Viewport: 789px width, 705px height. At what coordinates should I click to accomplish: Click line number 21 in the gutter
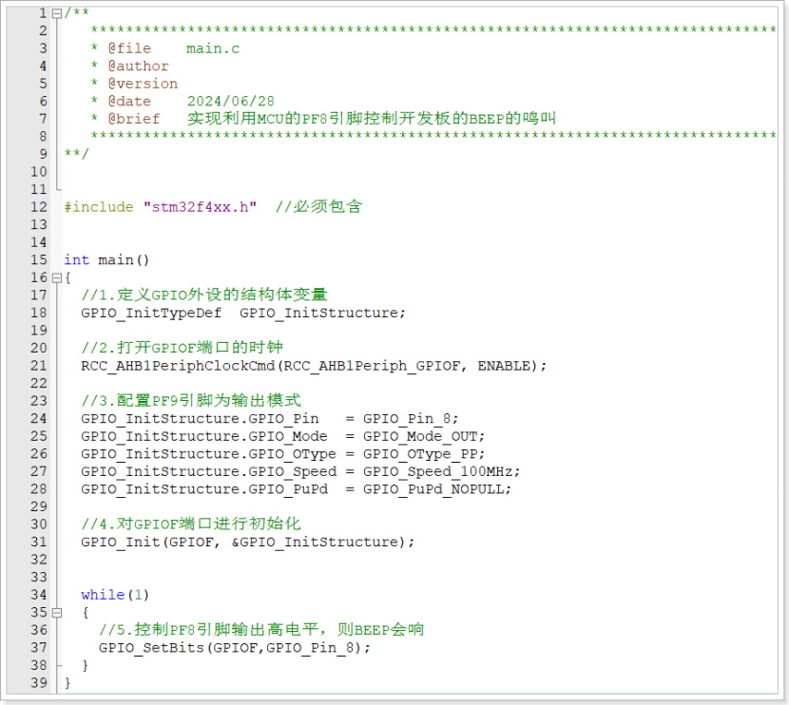(x=39, y=366)
